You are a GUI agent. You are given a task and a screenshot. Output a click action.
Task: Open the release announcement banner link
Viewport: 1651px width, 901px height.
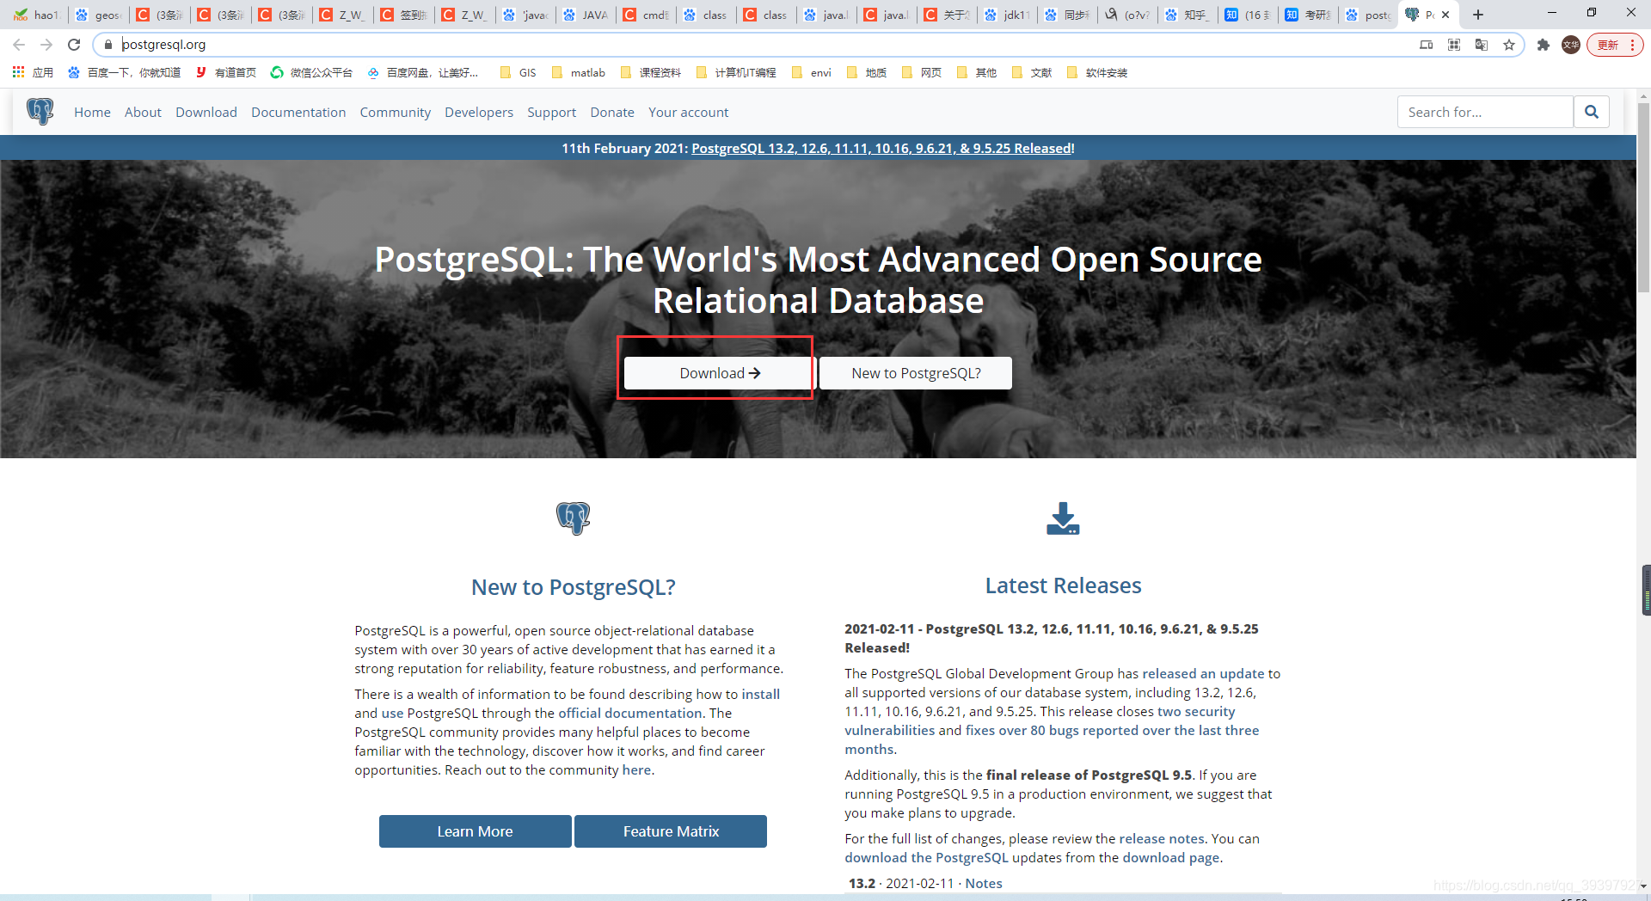click(x=883, y=148)
